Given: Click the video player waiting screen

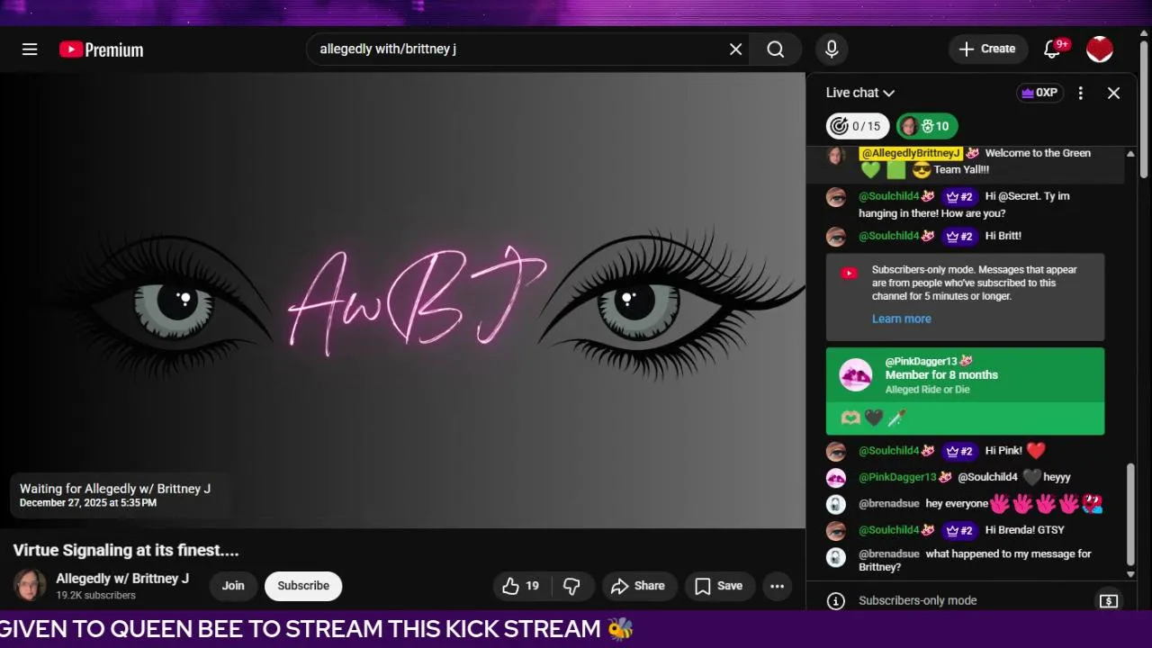Looking at the screenshot, I should pyautogui.click(x=402, y=301).
